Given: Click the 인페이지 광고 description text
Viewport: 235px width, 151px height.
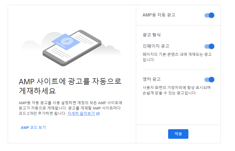Looking at the screenshot, I should tap(177, 57).
